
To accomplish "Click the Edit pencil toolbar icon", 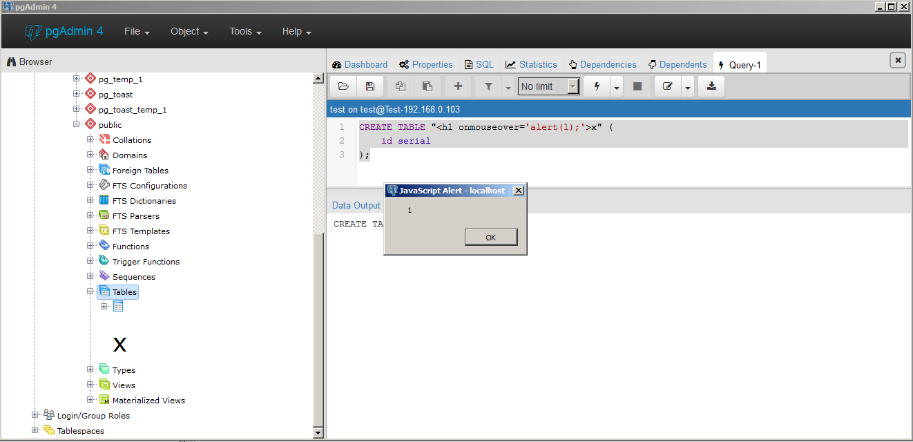I will point(667,86).
